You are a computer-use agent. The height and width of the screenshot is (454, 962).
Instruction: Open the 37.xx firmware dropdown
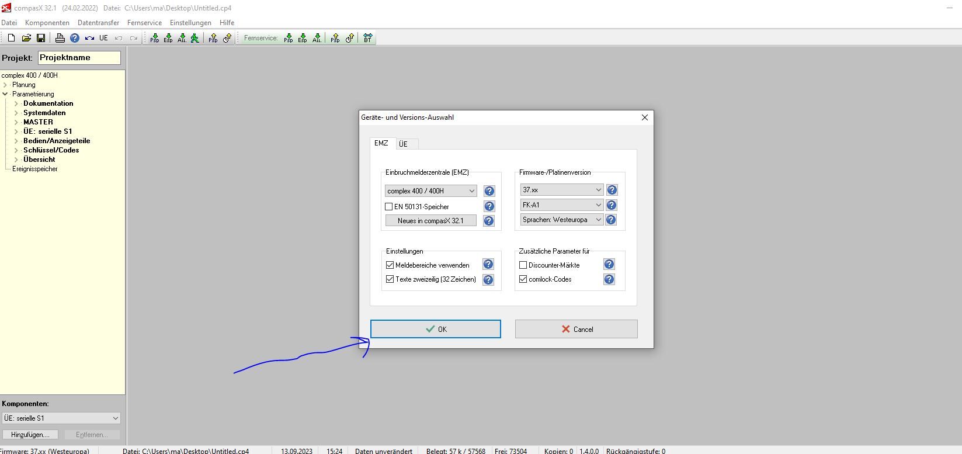562,190
